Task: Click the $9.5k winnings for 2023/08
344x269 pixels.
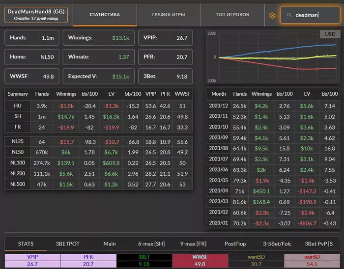Action: point(261,149)
